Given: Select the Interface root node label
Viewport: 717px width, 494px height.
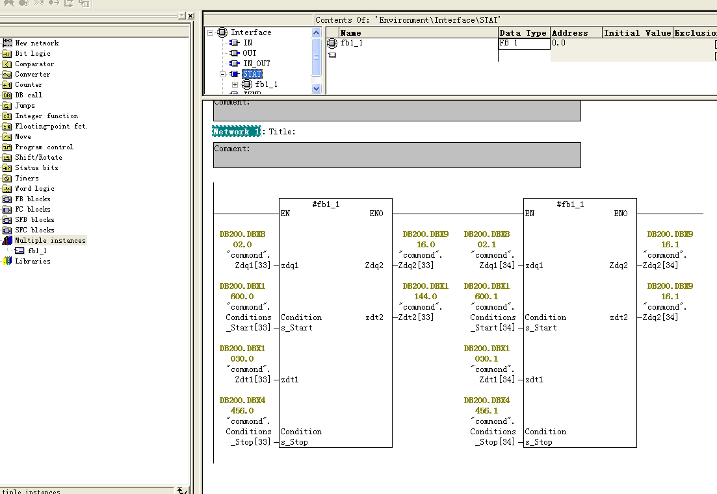Looking at the screenshot, I should [251, 32].
